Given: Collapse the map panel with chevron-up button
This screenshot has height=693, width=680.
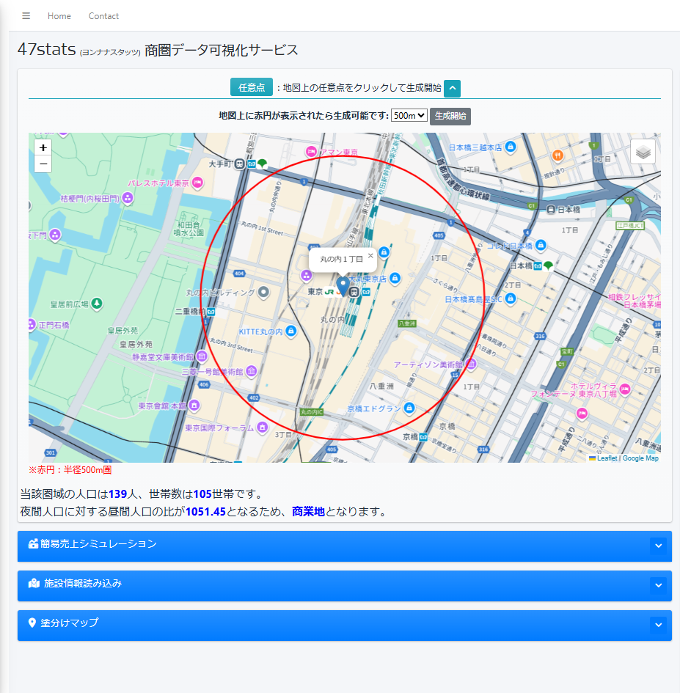Looking at the screenshot, I should (x=452, y=89).
